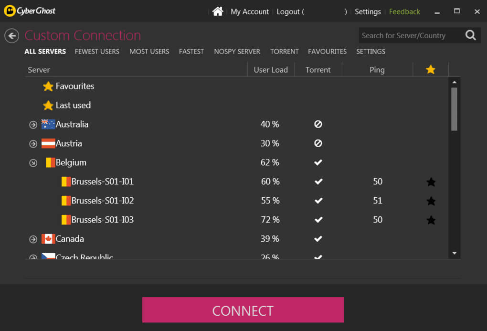The width and height of the screenshot is (487, 331).
Task: Click the Brussels-S01-I03 torrent checkmark
Action: click(x=318, y=220)
